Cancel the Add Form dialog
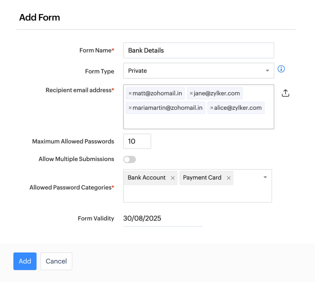Viewport: 315px width, 282px height. click(56, 261)
